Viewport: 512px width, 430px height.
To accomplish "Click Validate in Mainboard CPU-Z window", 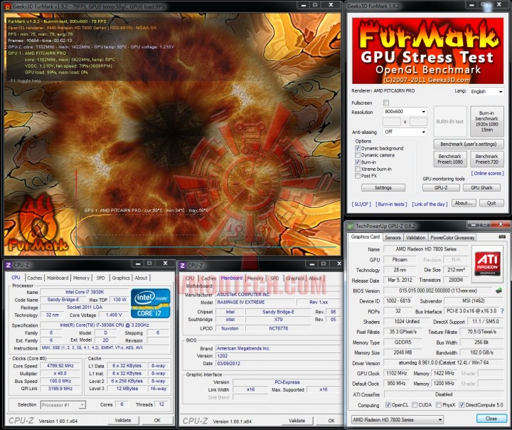I will [297, 421].
